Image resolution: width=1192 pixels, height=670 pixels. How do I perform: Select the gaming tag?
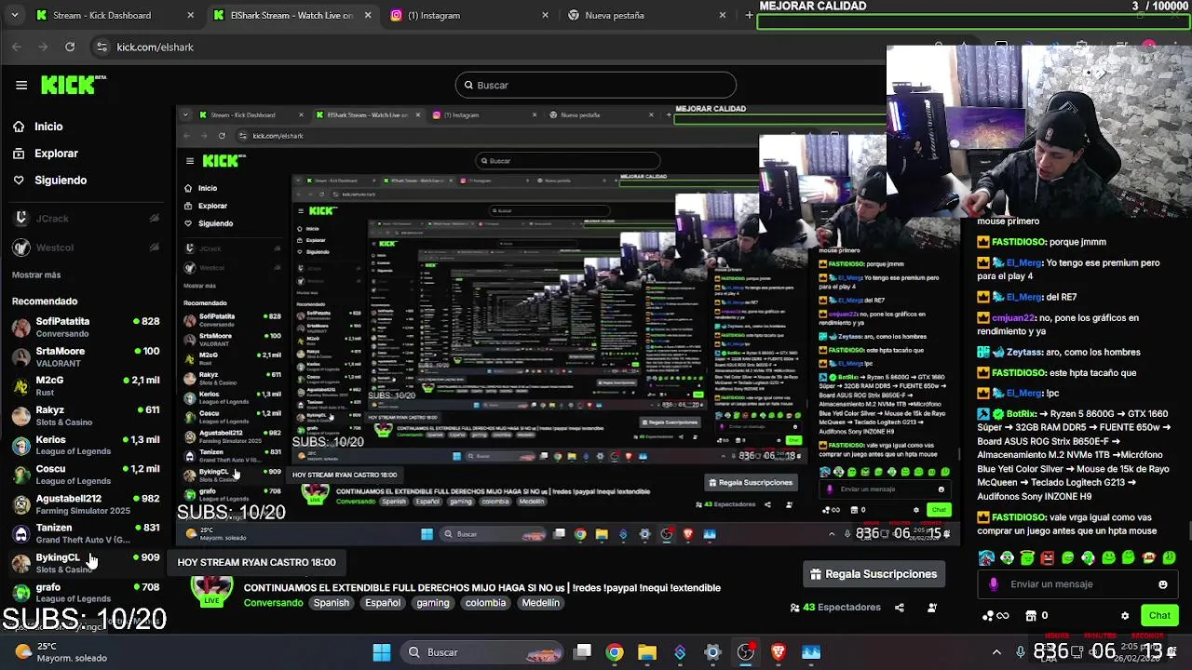click(432, 603)
